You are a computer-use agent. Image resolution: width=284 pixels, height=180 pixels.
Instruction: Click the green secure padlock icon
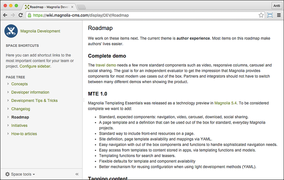pos(29,15)
